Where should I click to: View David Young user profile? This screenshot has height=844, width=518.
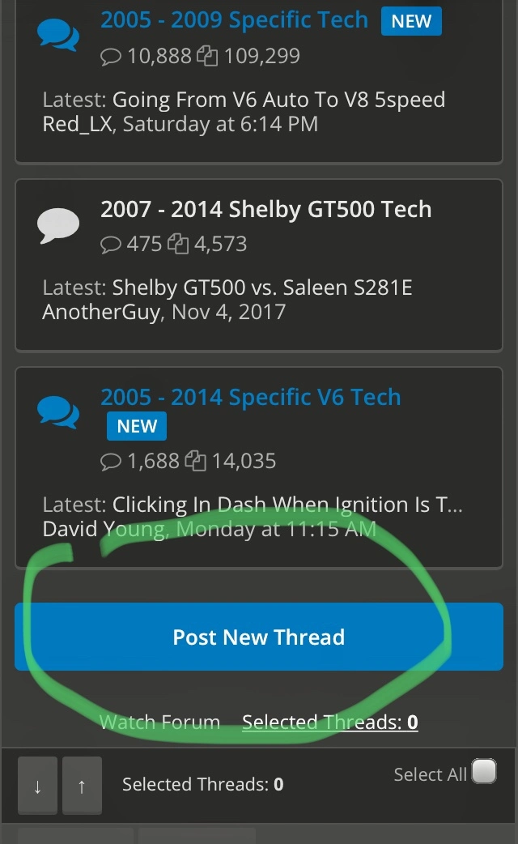tap(104, 529)
